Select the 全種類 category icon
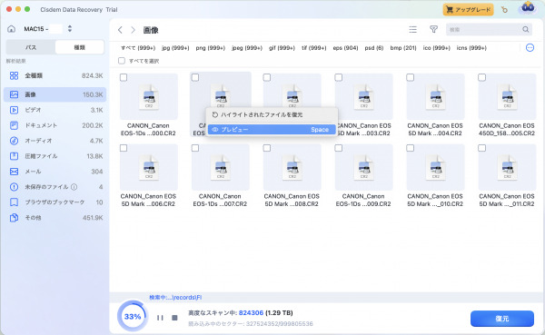 click(14, 75)
